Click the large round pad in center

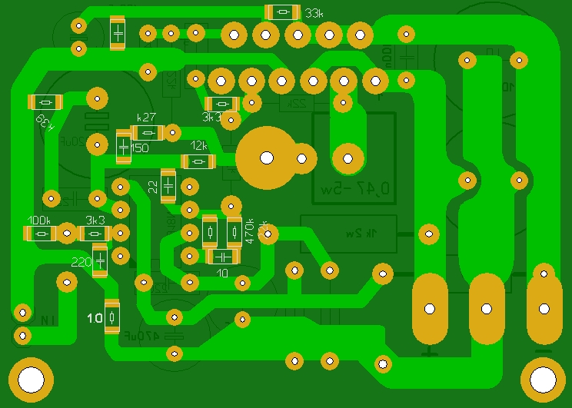(267, 158)
